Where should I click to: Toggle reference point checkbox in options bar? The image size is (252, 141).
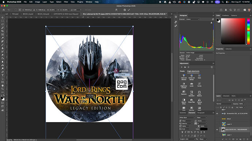(16, 10)
